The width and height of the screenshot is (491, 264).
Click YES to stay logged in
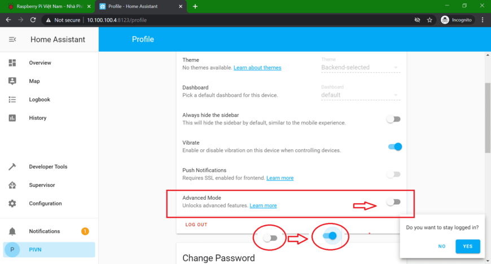pyautogui.click(x=467, y=246)
